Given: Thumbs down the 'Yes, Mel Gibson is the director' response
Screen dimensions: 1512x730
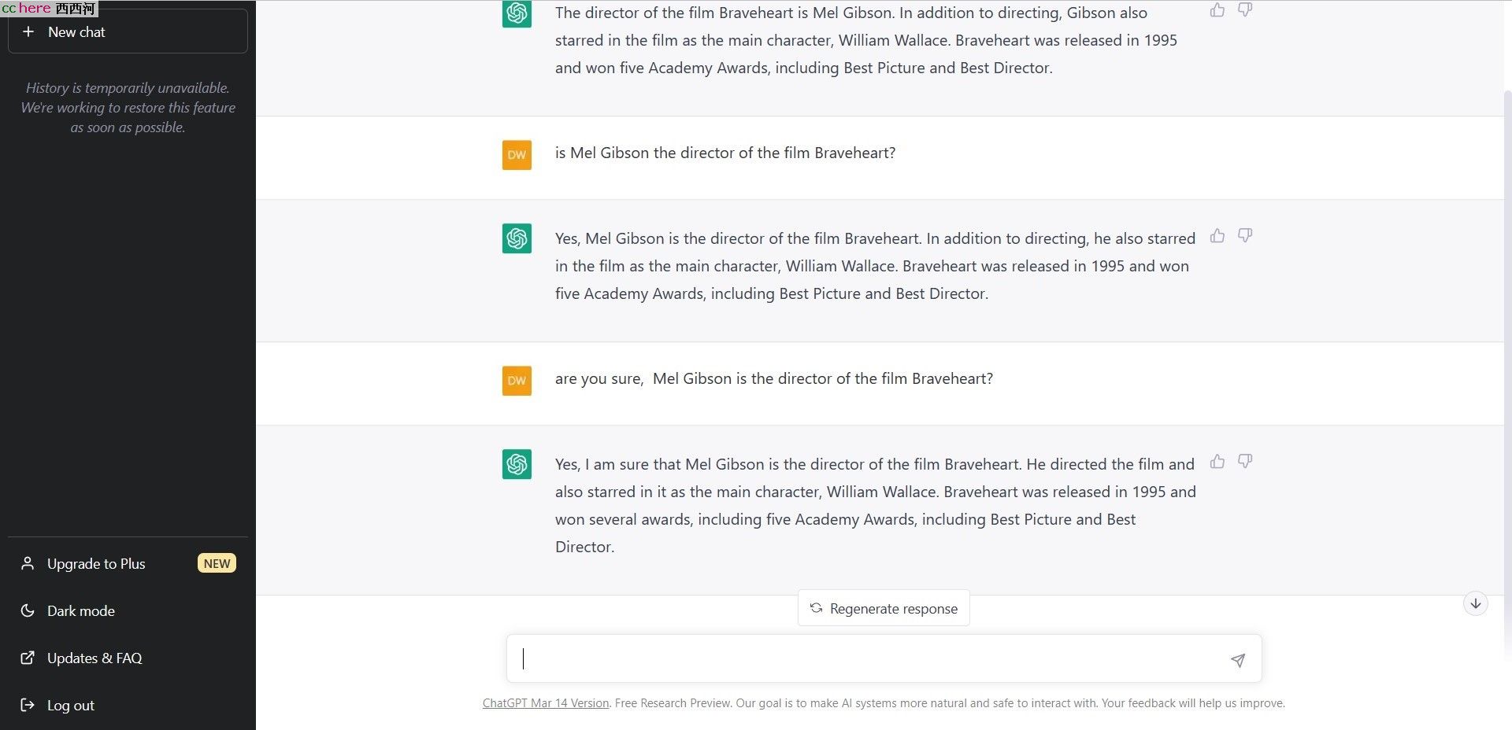Looking at the screenshot, I should 1245,235.
